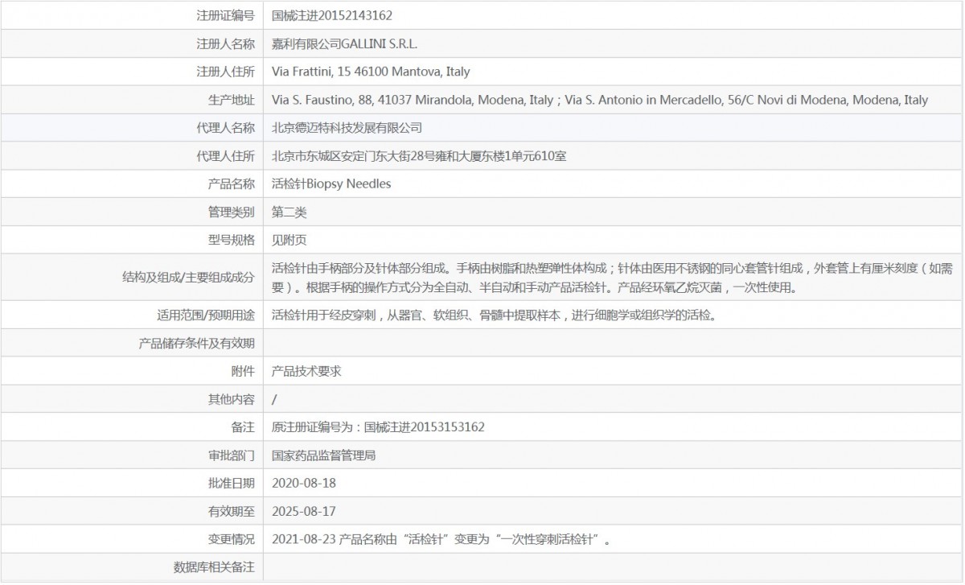
Task: Click the 型号规格 label
Action: pyautogui.click(x=231, y=240)
